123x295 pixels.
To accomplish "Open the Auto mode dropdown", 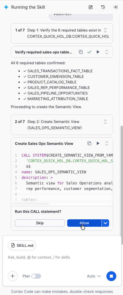I will coord(94,276).
